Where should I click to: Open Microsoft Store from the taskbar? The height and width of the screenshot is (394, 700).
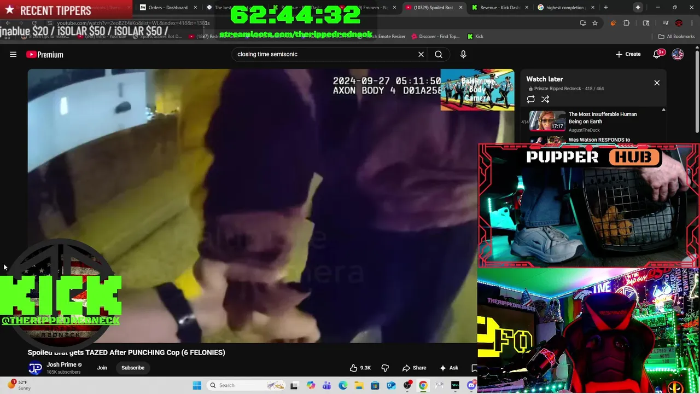coord(375,385)
